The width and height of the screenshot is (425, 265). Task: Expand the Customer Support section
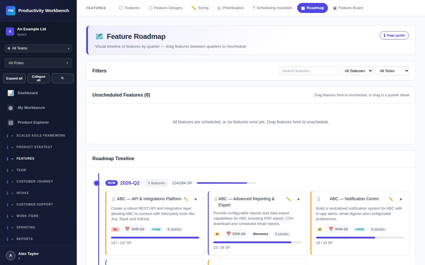point(38,205)
